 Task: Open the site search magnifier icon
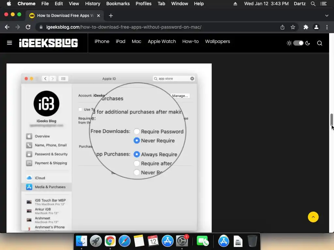[320, 43]
